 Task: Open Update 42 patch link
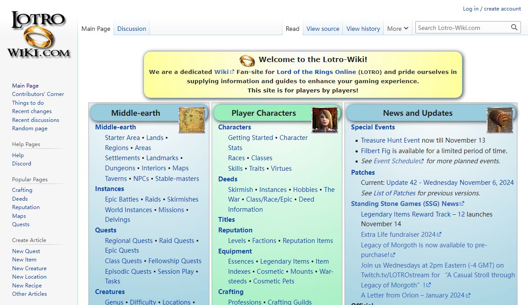tap(450, 183)
